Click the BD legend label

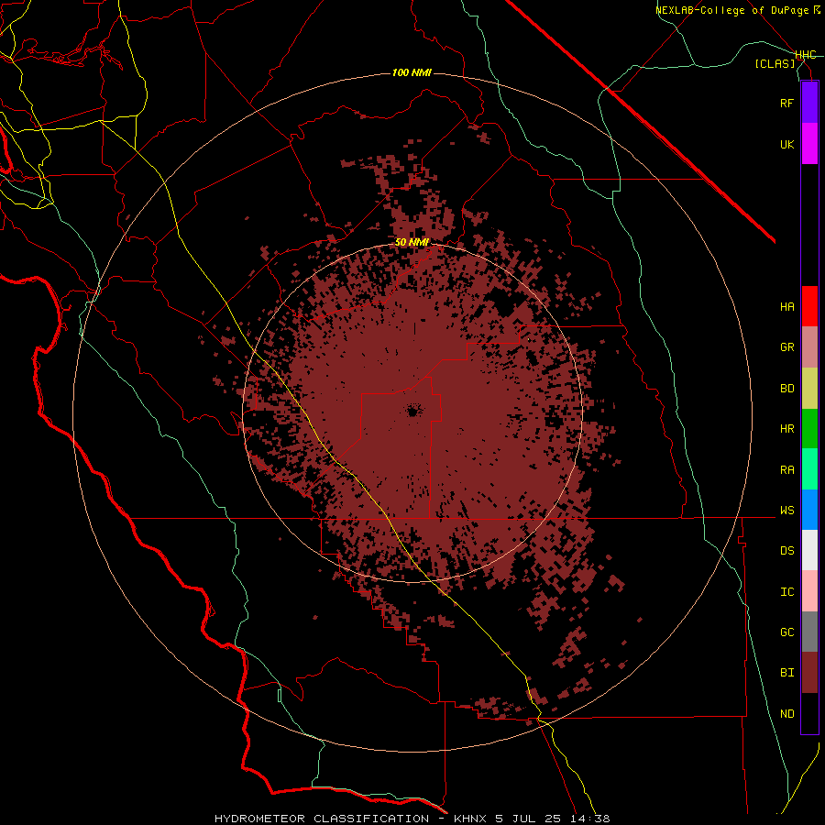click(786, 389)
